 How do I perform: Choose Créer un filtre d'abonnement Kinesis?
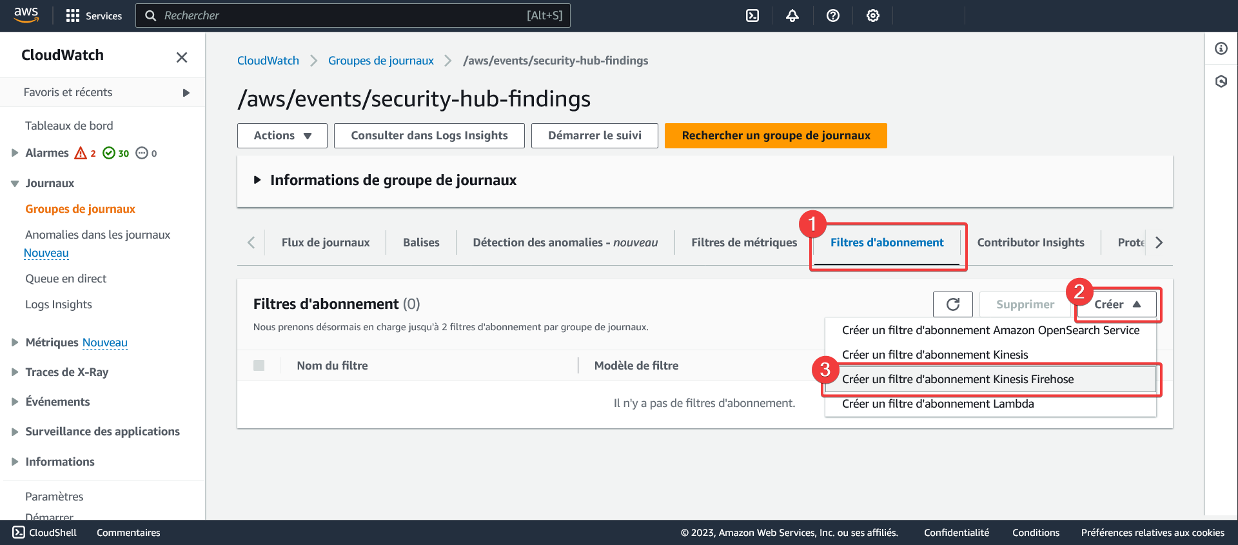[990, 355]
